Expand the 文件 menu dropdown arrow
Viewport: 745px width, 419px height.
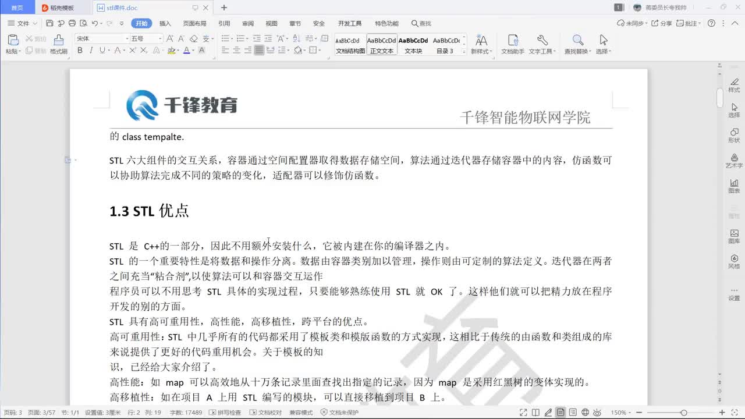pos(35,24)
